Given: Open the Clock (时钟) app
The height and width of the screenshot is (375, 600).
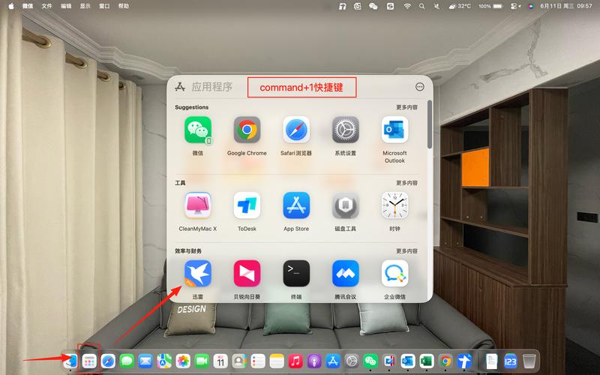Looking at the screenshot, I should click(x=394, y=205).
